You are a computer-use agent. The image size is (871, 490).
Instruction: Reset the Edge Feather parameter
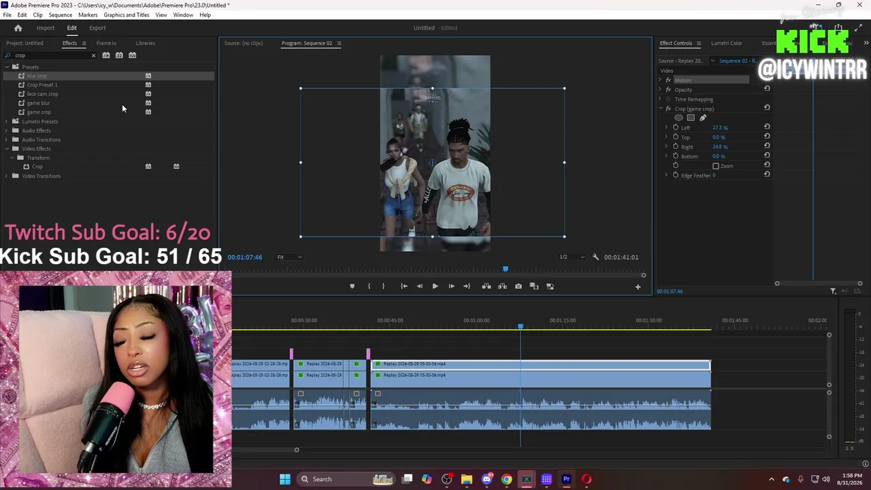(x=767, y=174)
